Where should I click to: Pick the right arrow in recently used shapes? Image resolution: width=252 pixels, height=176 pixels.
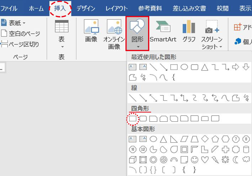coord(236,67)
